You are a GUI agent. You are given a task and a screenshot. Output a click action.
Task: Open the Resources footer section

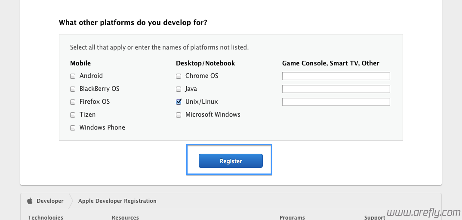coord(125,217)
